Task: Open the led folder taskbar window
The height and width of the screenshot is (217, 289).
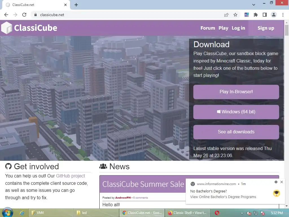Action: tap(96, 213)
